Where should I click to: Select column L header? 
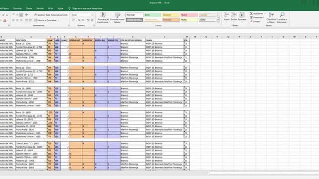(164, 37)
